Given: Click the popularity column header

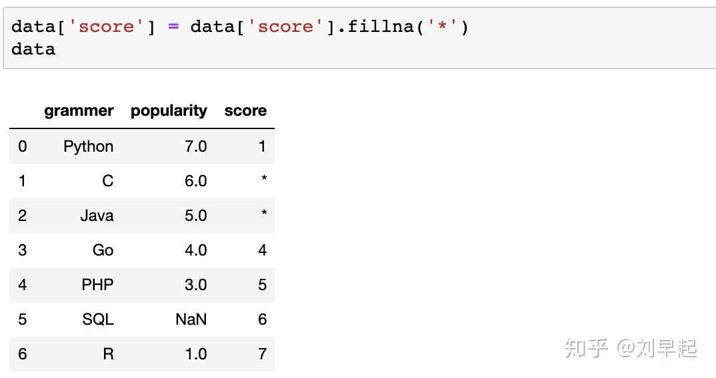Looking at the screenshot, I should pyautogui.click(x=169, y=110).
